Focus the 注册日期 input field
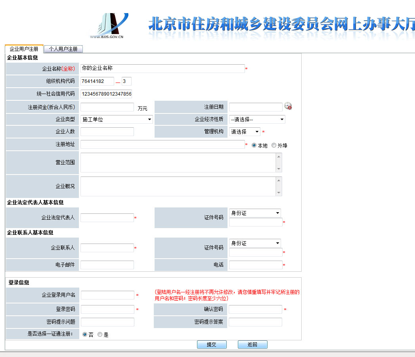This screenshot has height=357, width=415. pyautogui.click(x=256, y=107)
